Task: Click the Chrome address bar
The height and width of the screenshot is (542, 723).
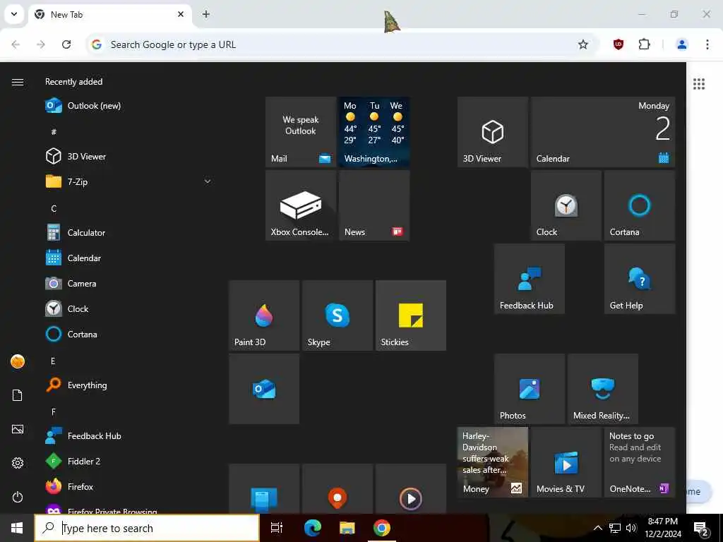Action: (x=340, y=44)
